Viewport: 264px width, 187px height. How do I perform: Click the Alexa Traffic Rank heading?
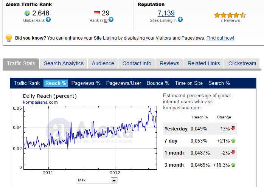(29, 5)
